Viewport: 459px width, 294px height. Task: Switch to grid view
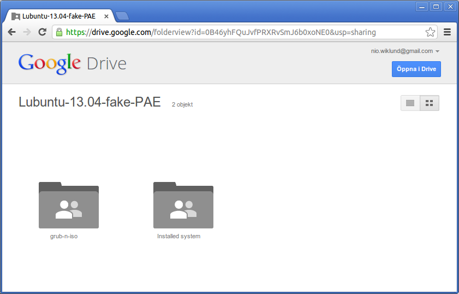[x=429, y=103]
